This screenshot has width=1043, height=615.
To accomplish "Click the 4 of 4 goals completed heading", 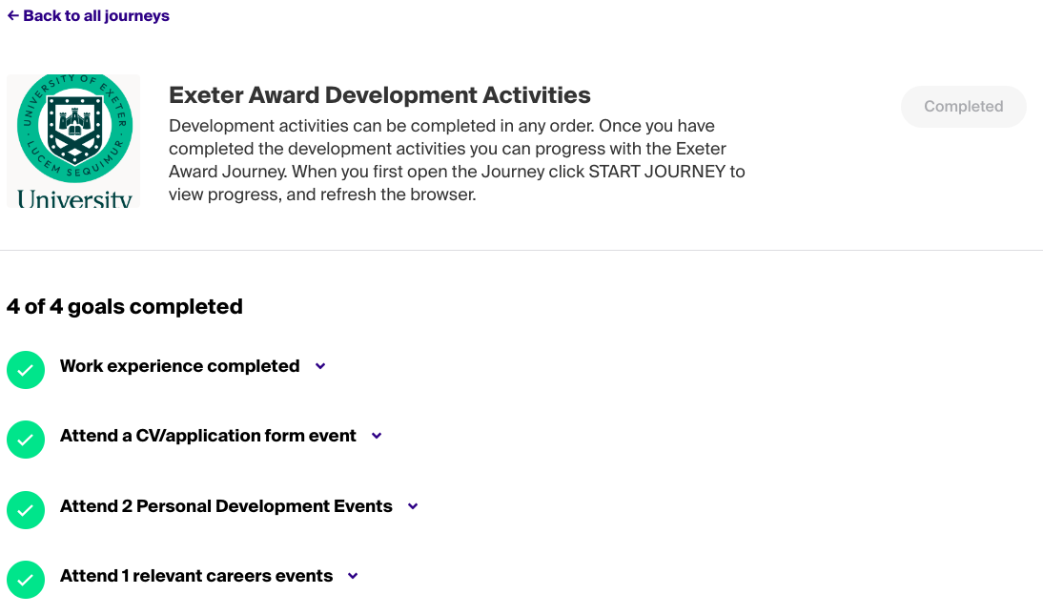I will point(125,306).
